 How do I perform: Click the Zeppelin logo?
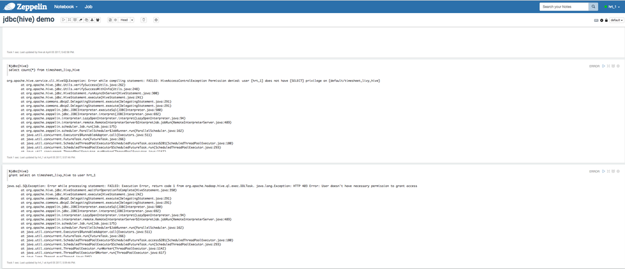[x=25, y=7]
